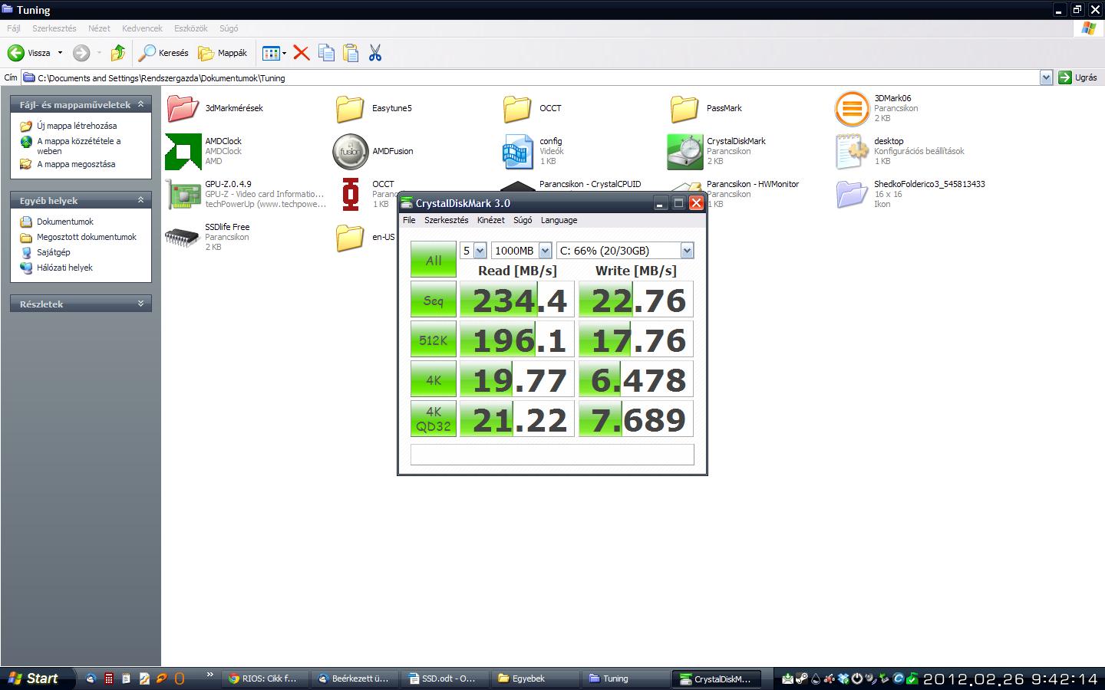Click the Paste clipboard toolbar icon
This screenshot has height=690, width=1105.
tap(351, 53)
